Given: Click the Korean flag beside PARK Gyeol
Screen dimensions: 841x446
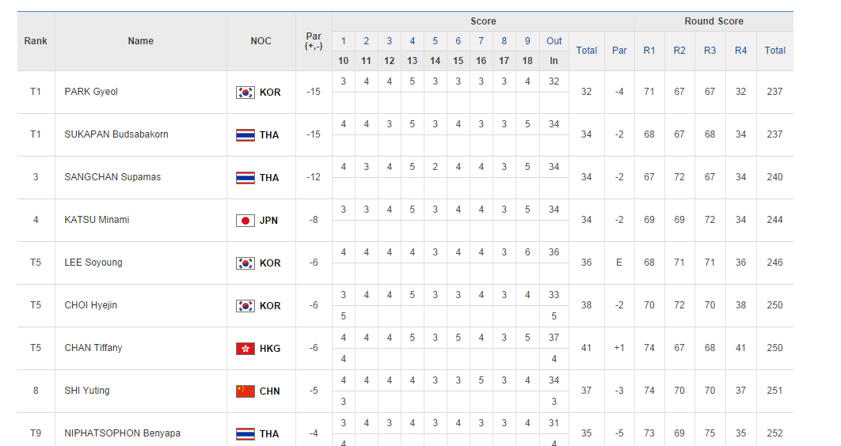Looking at the screenshot, I should click(245, 93).
